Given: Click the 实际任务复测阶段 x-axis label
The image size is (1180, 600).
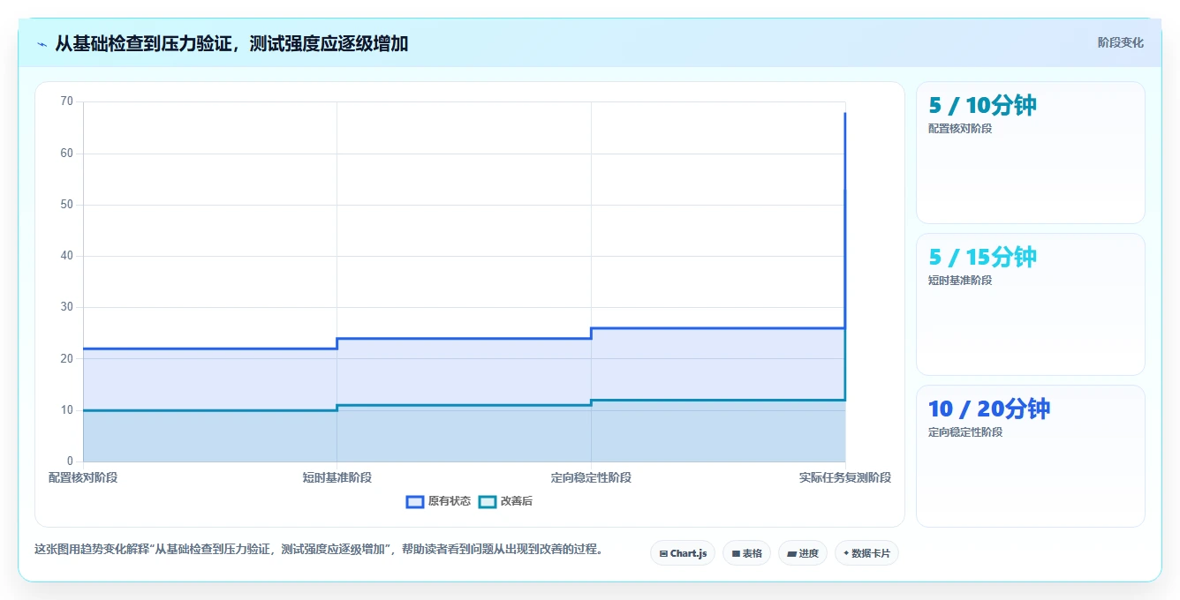Looking at the screenshot, I should click(845, 477).
